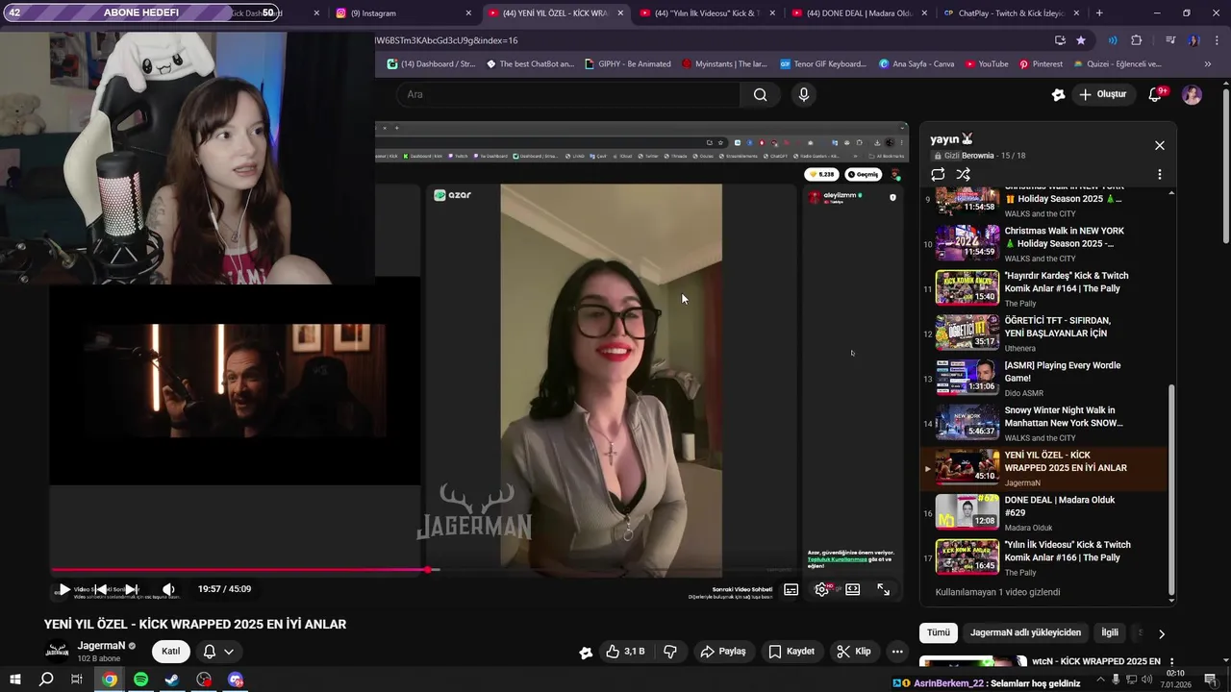The image size is (1231, 692).
Task: Select JagermaN adlı yükleyiciden chip
Action: click(x=1025, y=632)
